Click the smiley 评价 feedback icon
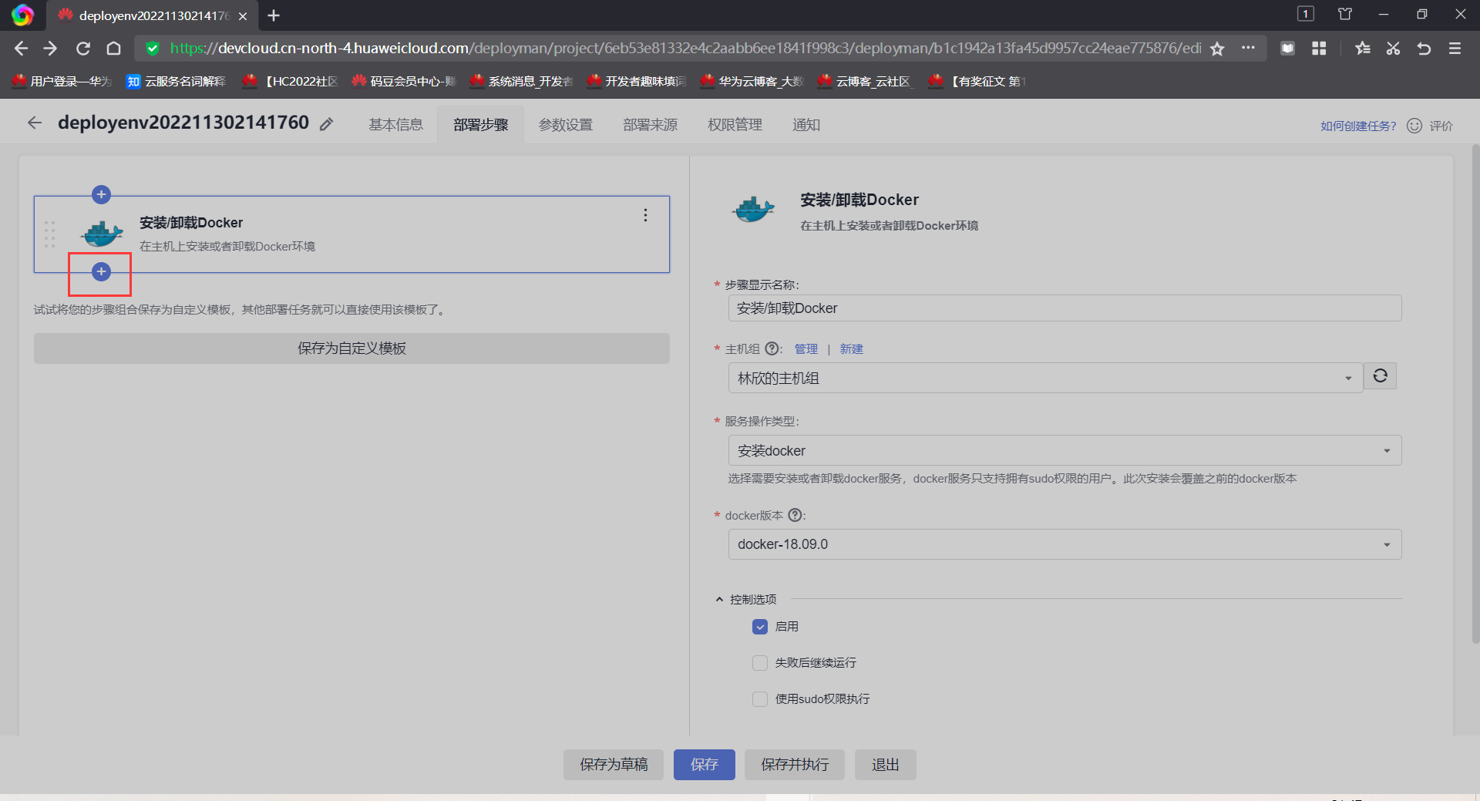Viewport: 1480px width, 801px height. pyautogui.click(x=1414, y=126)
